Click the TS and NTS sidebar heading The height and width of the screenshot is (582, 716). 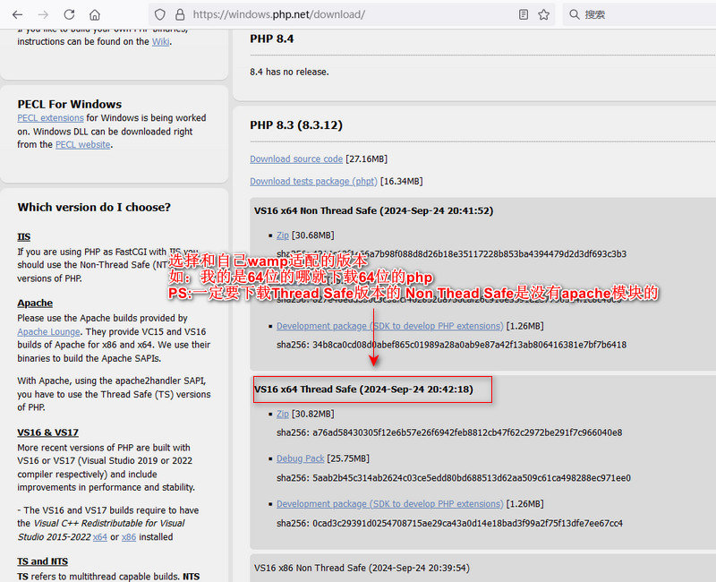pos(42,561)
